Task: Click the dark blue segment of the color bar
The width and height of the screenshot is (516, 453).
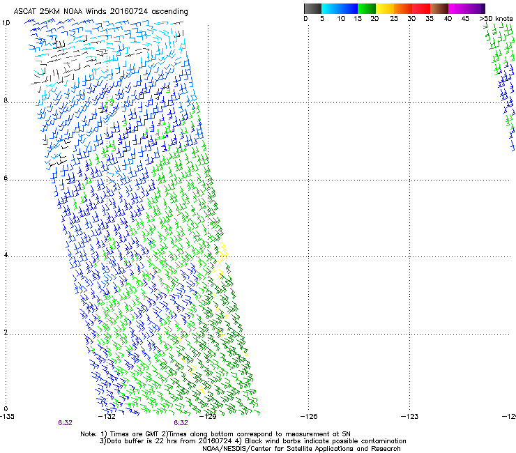Action: point(349,8)
